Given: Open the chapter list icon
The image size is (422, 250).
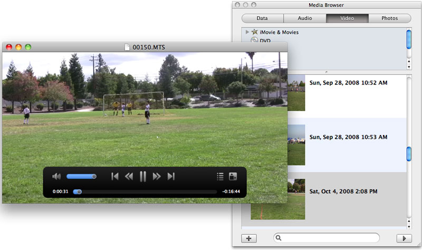Looking at the screenshot, I should (x=220, y=177).
